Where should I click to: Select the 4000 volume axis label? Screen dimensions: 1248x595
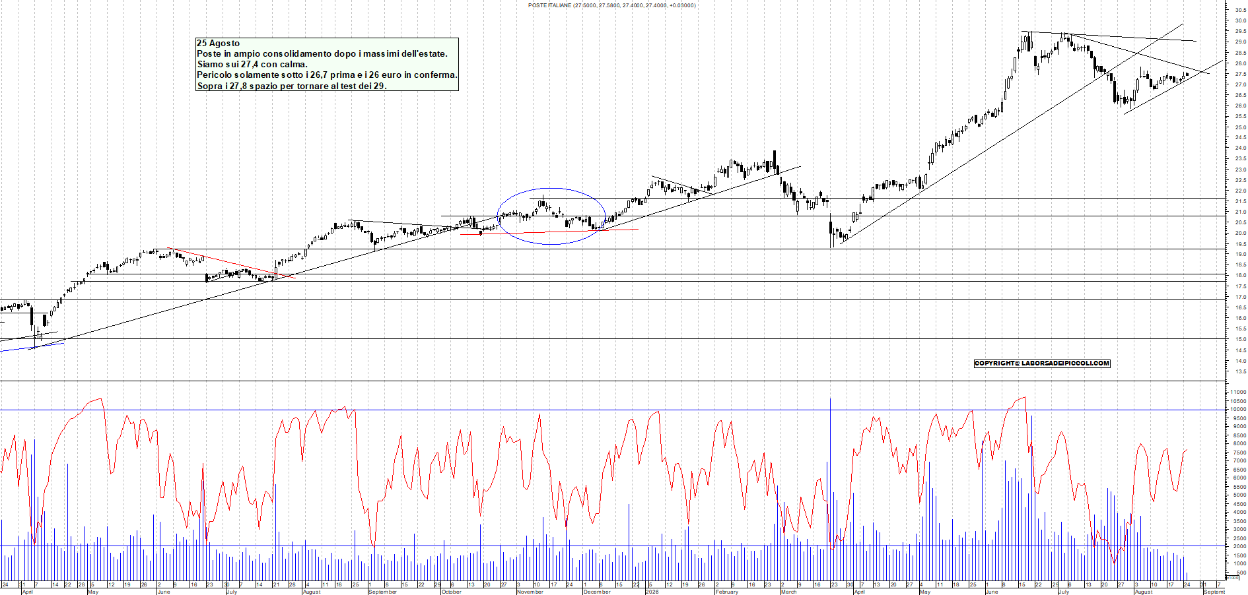[x=1239, y=512]
